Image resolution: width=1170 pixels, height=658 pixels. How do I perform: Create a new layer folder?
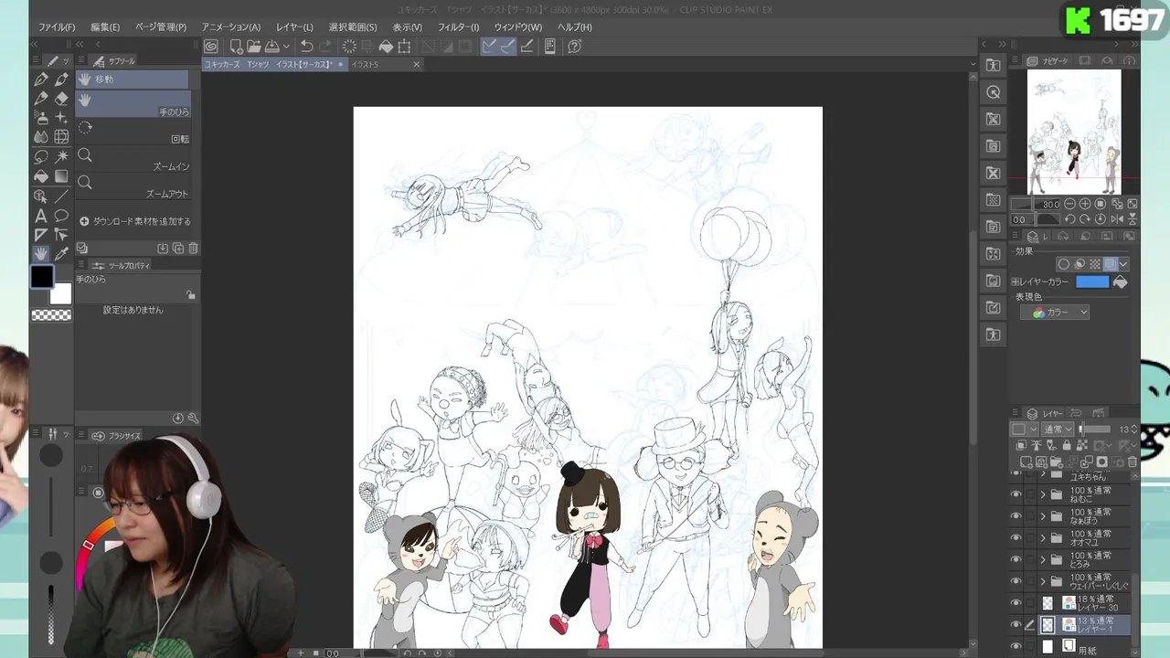point(1055,462)
